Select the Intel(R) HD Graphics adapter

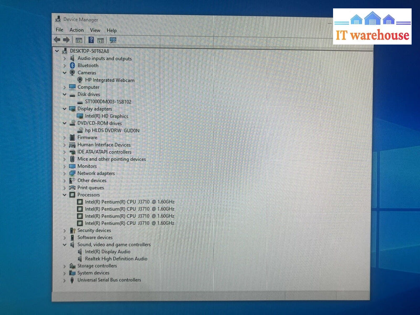106,116
